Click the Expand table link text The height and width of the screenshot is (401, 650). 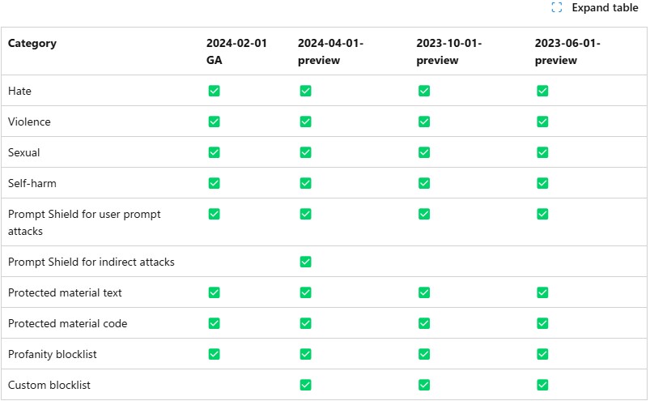(x=605, y=7)
